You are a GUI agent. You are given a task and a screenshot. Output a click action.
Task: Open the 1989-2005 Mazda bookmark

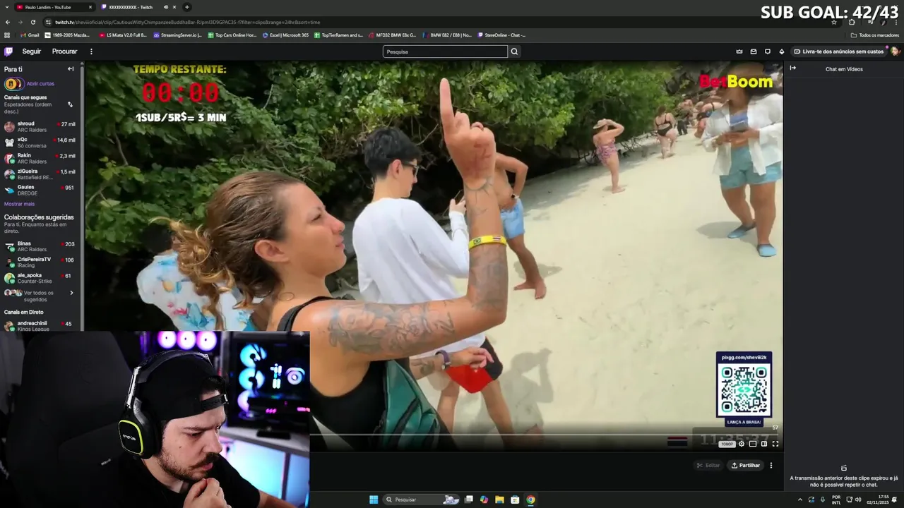(x=68, y=35)
